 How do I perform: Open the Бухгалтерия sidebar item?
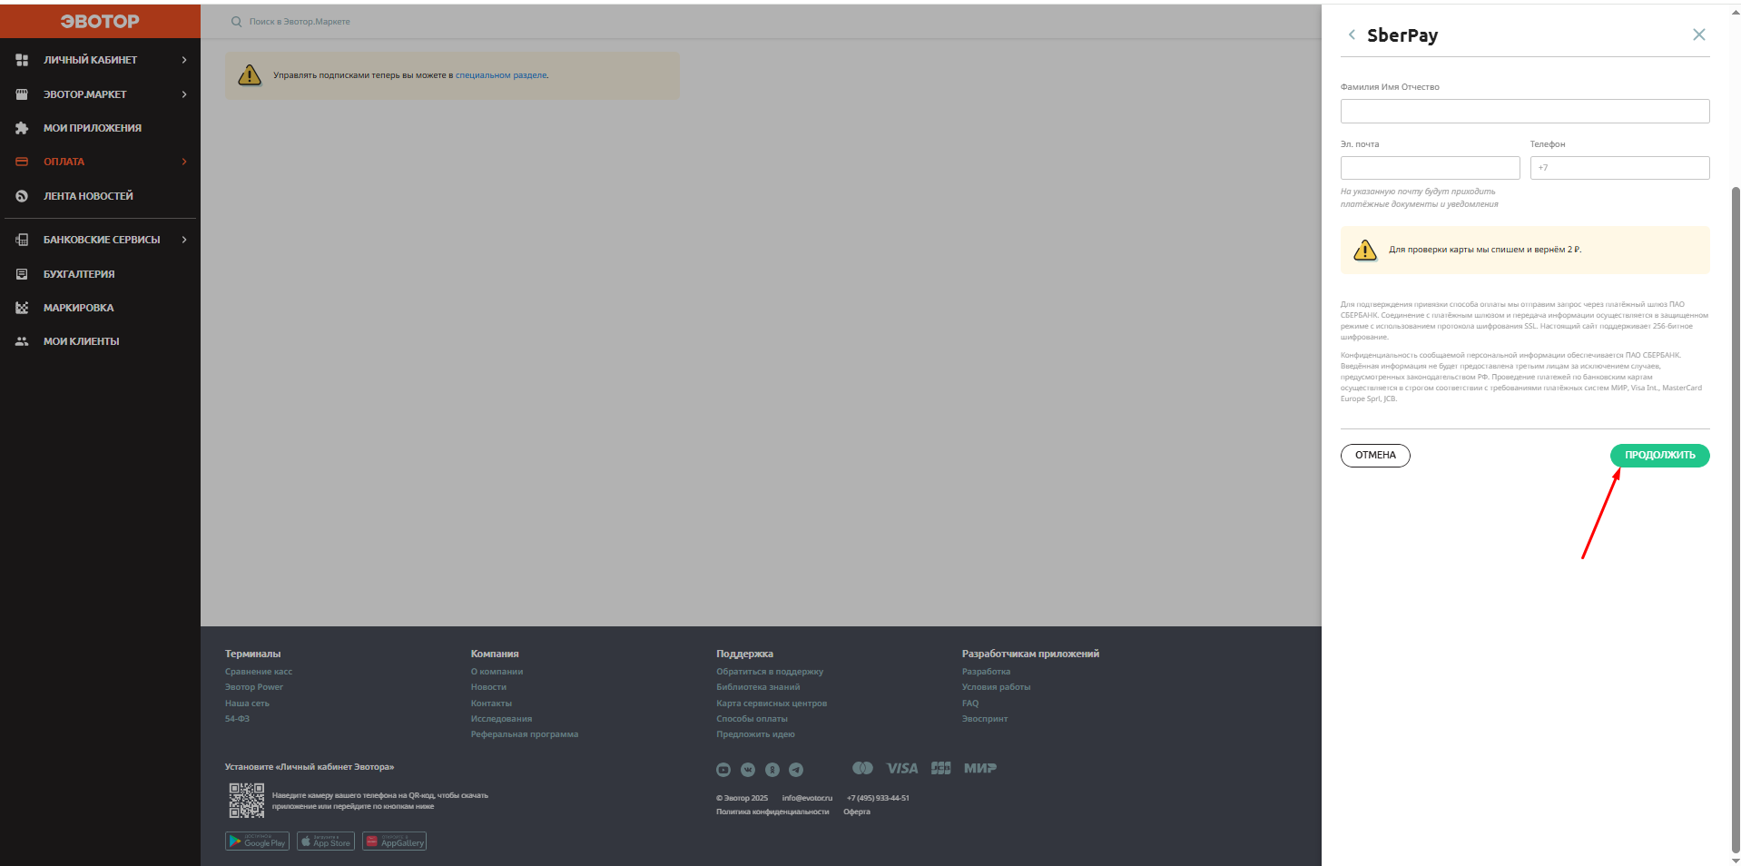pyautogui.click(x=100, y=274)
